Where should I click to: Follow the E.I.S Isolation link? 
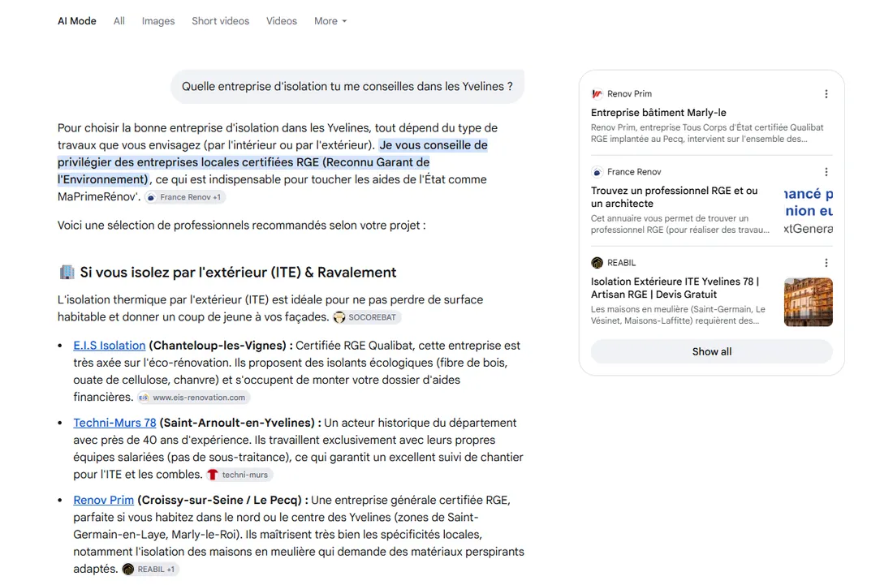coord(110,346)
